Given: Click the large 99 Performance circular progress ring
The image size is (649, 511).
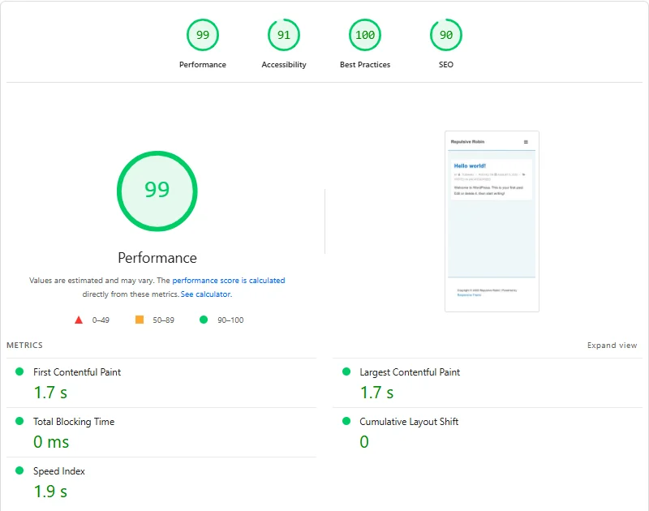Looking at the screenshot, I should (157, 190).
